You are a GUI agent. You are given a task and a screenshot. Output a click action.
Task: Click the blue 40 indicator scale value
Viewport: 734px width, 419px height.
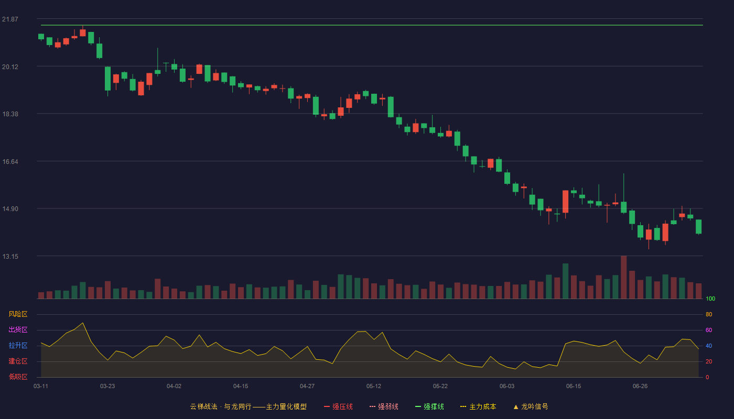click(x=709, y=346)
